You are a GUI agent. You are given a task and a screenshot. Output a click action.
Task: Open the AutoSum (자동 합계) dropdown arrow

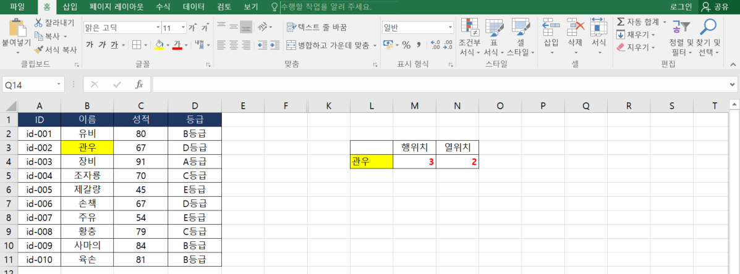(665, 22)
